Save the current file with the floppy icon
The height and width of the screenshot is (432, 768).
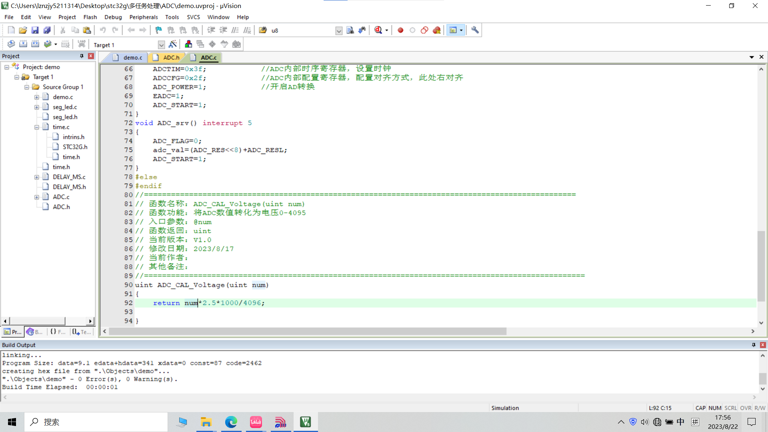coord(35,30)
